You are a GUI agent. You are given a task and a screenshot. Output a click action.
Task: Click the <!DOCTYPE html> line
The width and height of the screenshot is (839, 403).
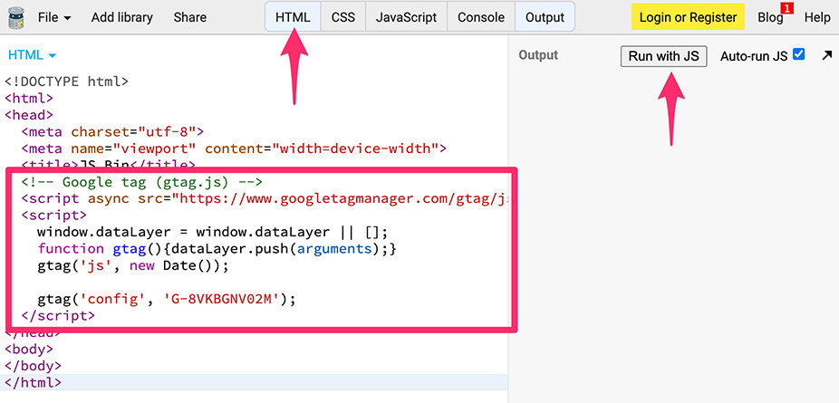66,82
